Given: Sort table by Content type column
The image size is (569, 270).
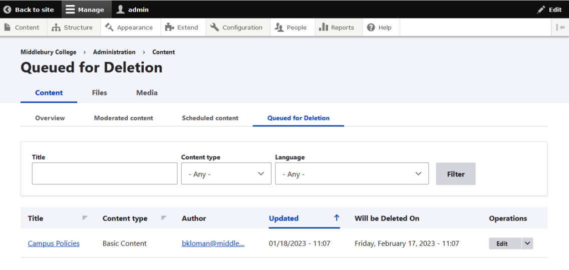Looking at the screenshot, I should click(134, 218).
